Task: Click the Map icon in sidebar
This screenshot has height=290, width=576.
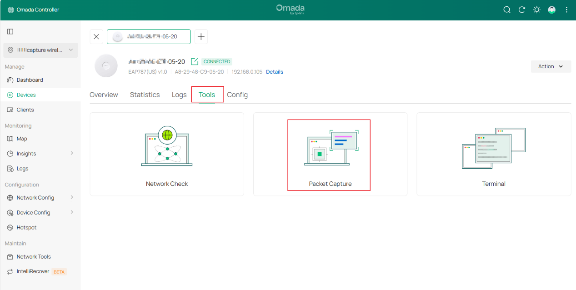Action: 10,139
